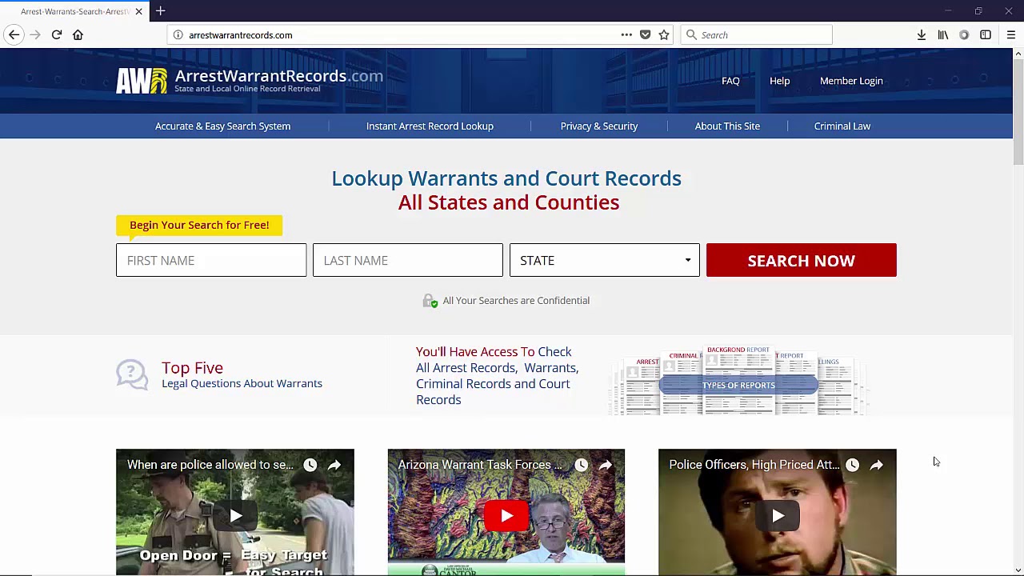
Task: Open Privacy & Security page
Action: pos(599,126)
